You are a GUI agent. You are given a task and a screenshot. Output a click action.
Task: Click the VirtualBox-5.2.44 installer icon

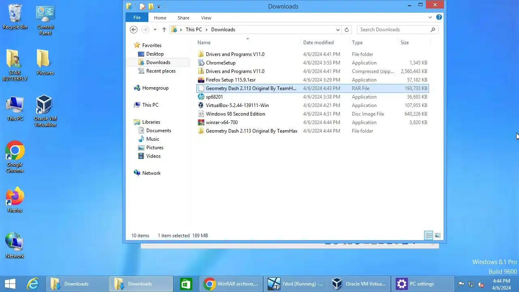click(x=201, y=105)
